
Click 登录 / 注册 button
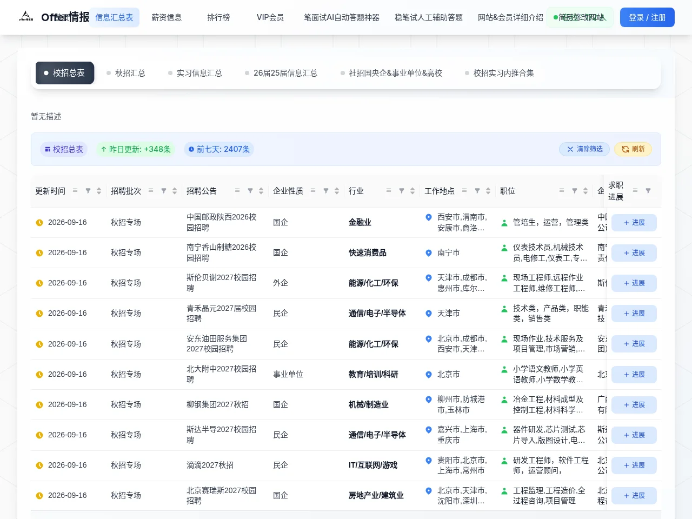click(x=647, y=17)
